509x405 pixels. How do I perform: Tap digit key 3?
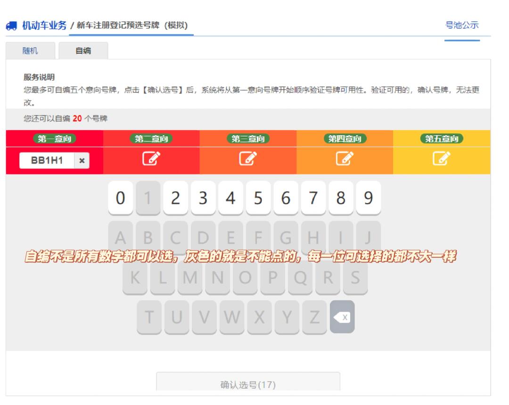tap(203, 198)
